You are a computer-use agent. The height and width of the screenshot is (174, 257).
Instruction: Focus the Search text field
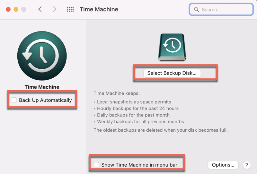(225, 10)
